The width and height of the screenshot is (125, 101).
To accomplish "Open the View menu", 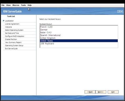I will 8,5.
